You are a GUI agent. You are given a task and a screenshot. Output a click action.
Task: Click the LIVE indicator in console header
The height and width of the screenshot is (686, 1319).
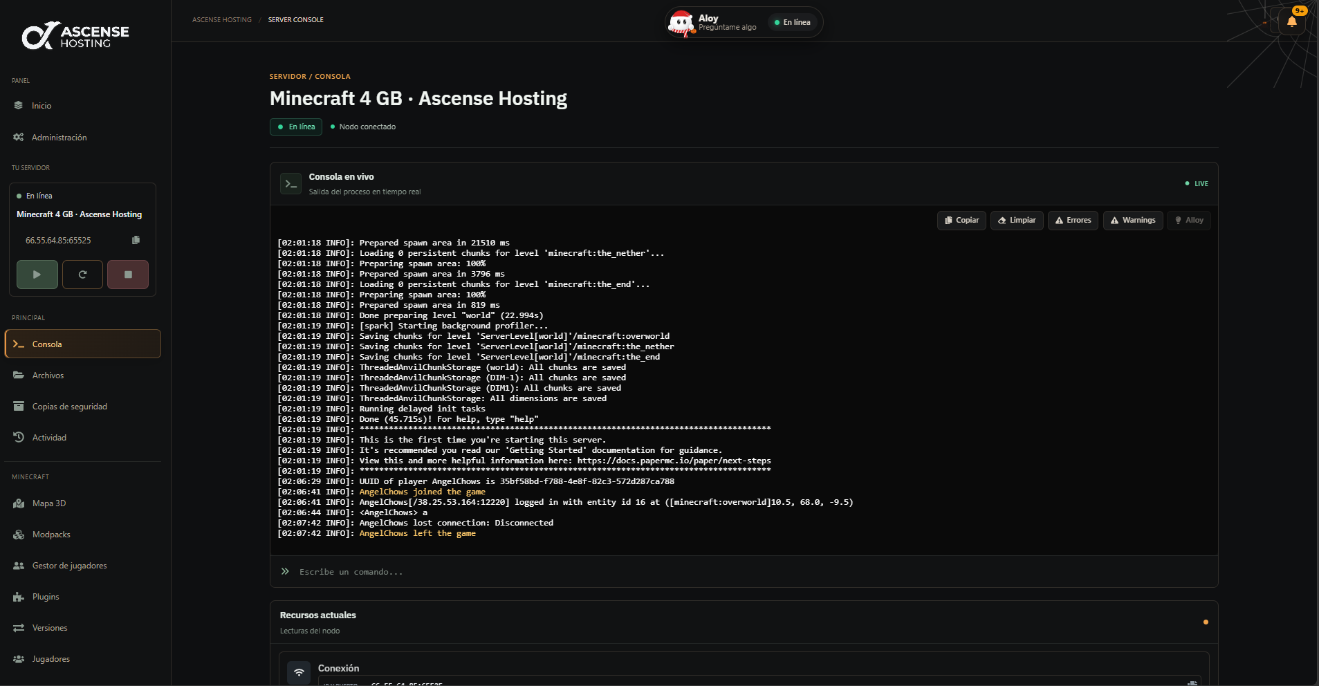tap(1197, 184)
